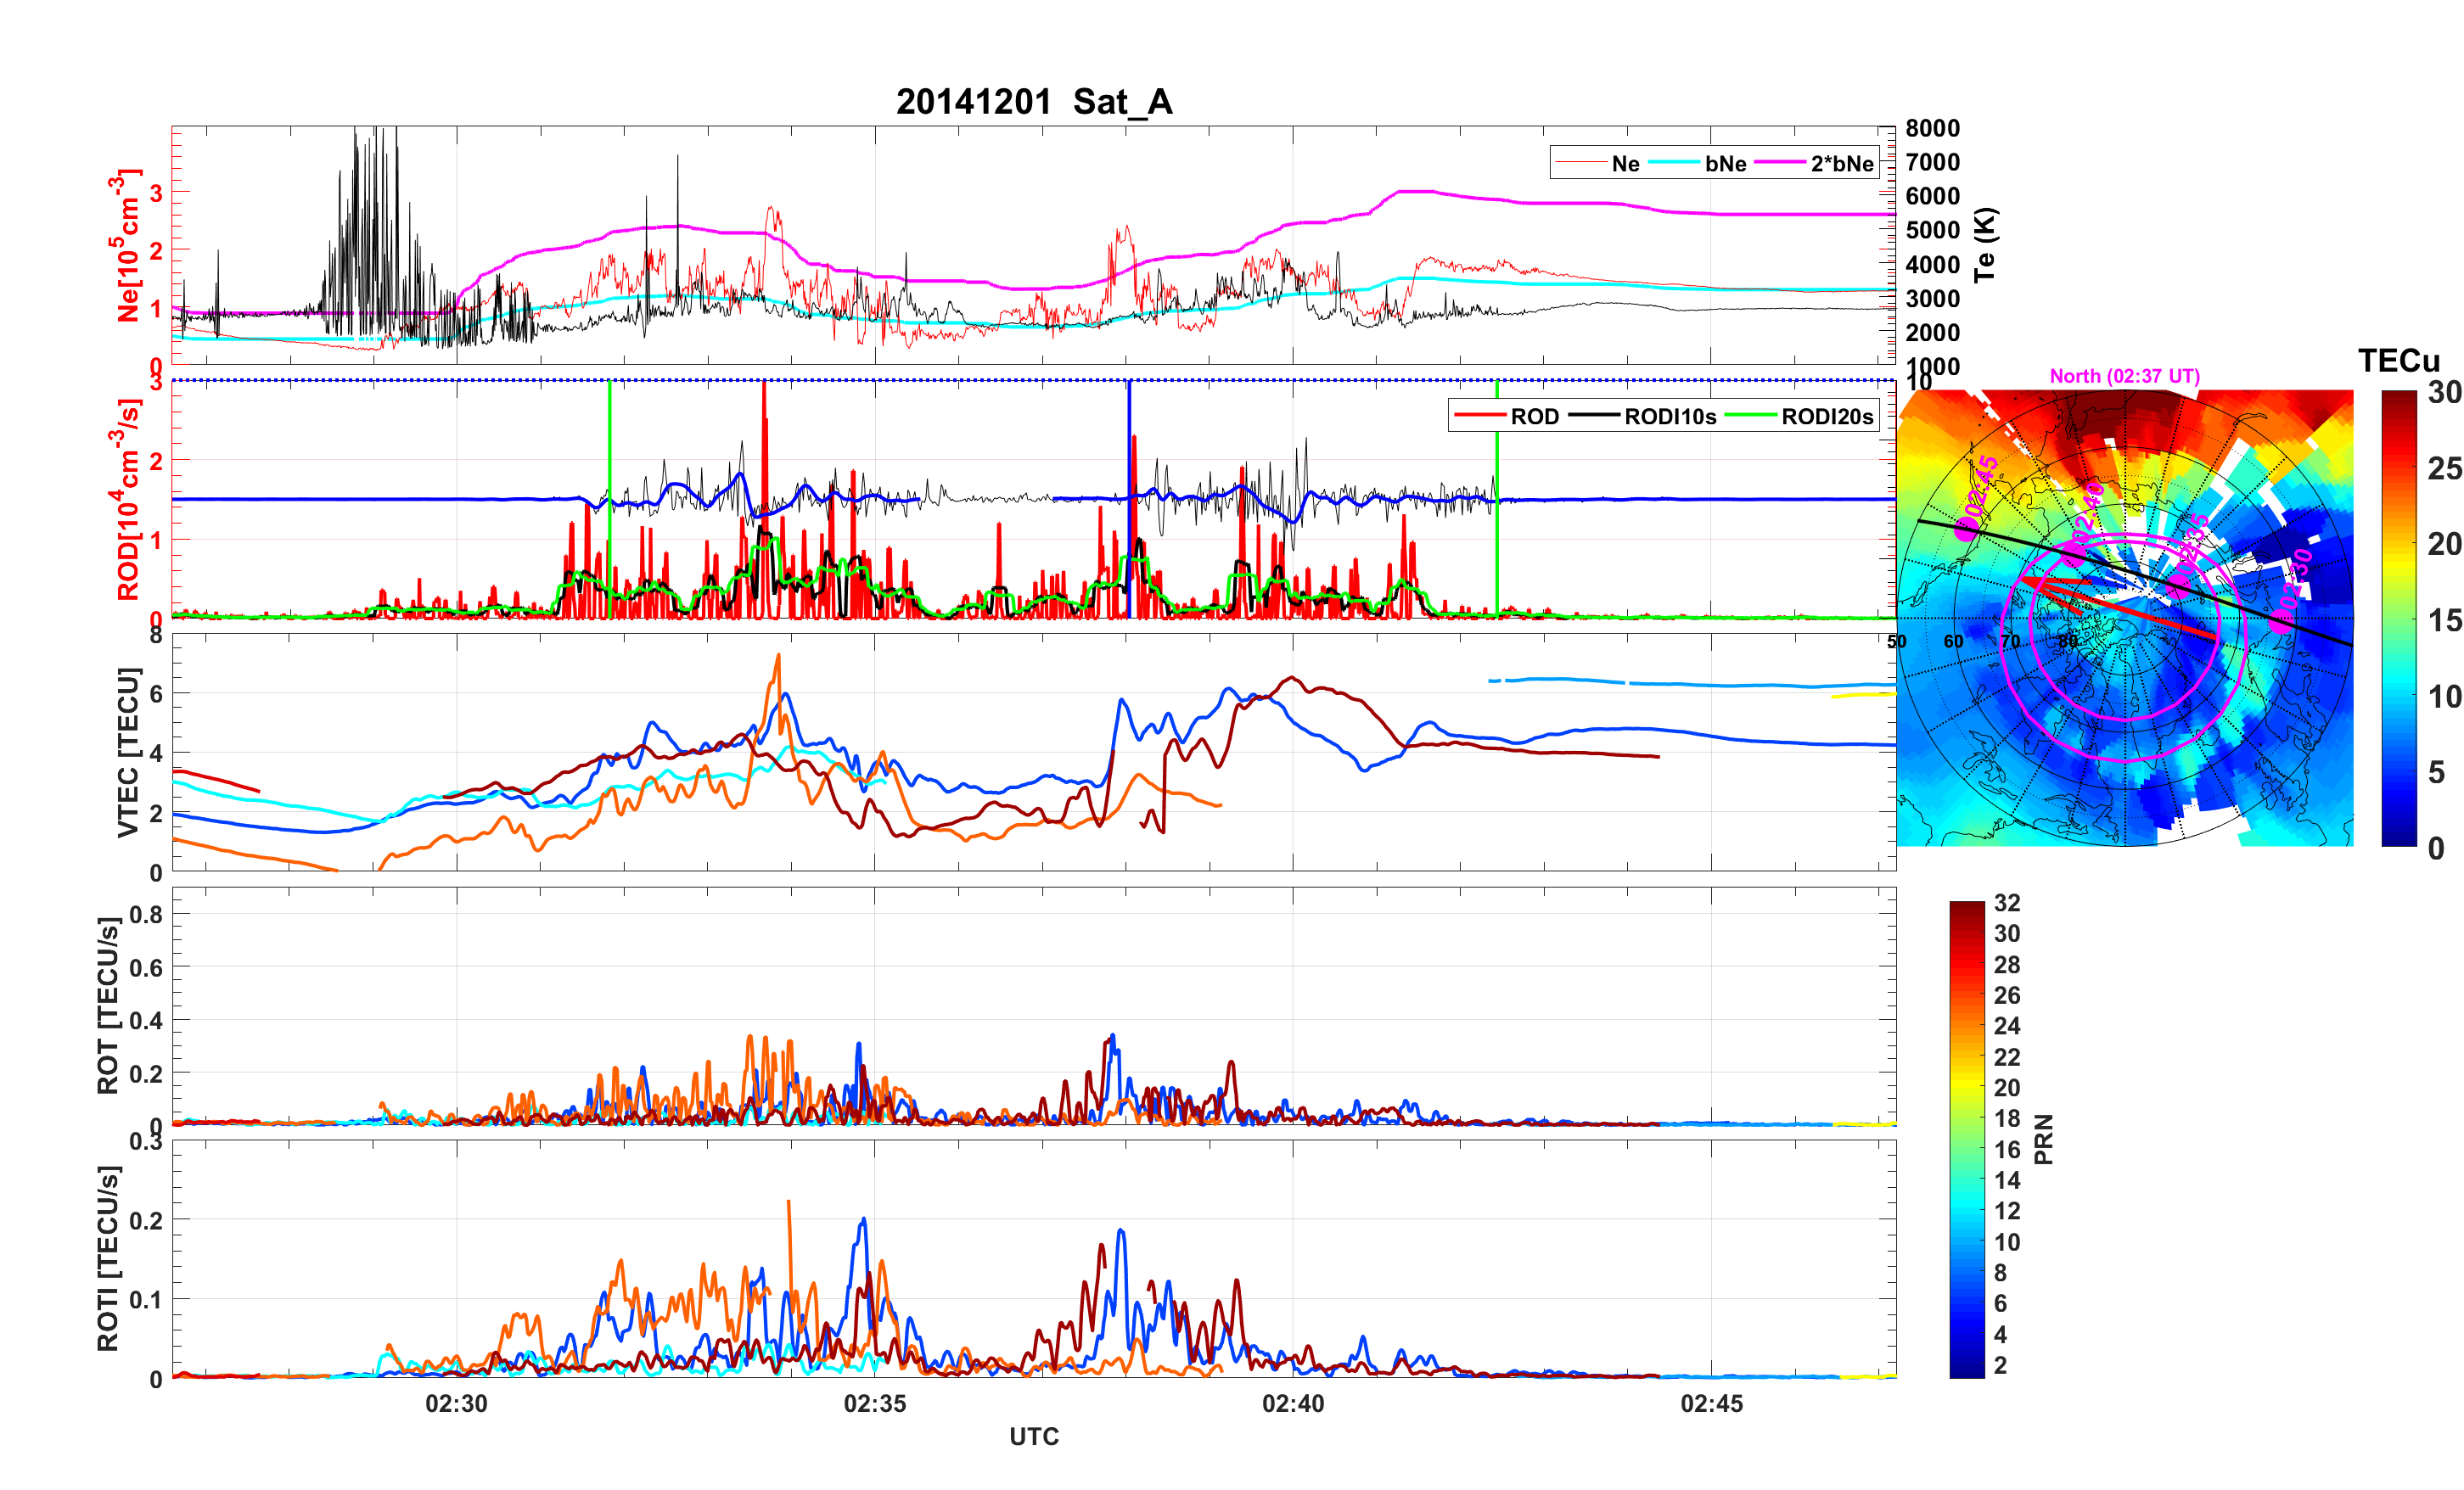Click the ROTI [TECU/s] y-axis label
This screenshot has height=1490, width=2464.
coord(108,1258)
